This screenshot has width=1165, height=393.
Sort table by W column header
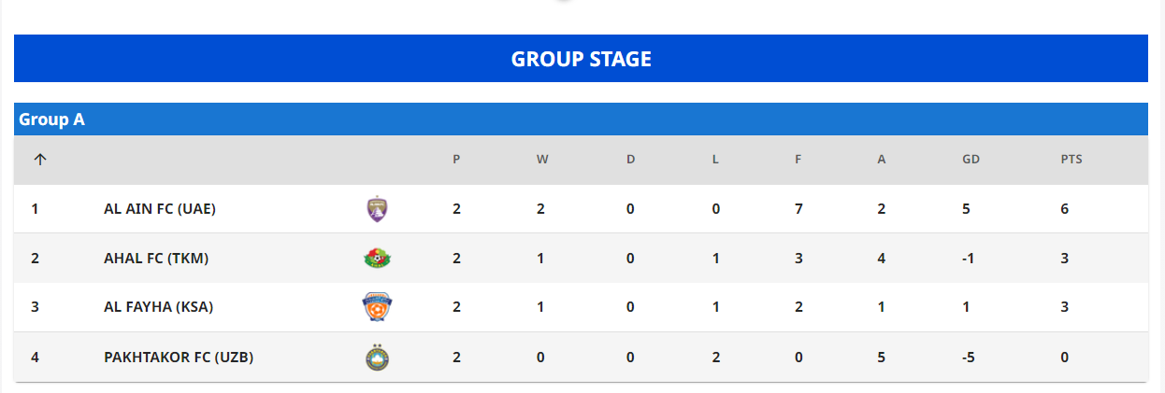(542, 160)
